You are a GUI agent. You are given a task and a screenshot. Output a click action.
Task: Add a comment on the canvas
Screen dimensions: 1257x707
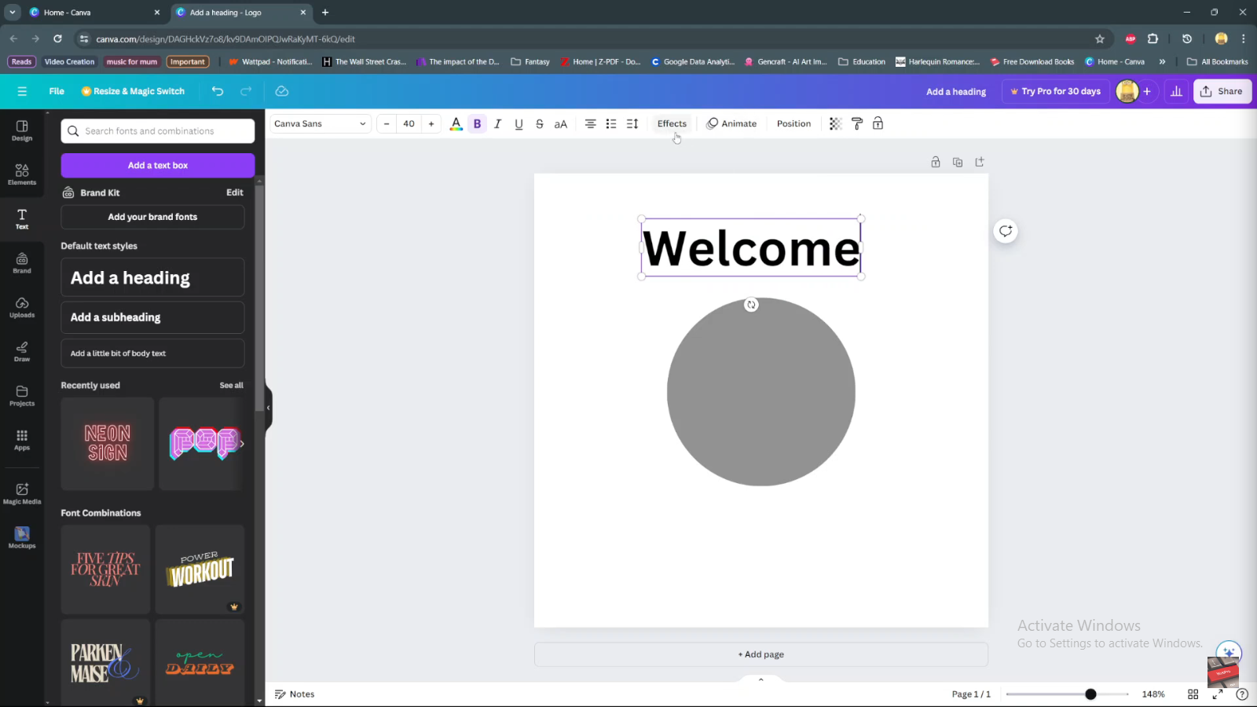(x=1006, y=231)
